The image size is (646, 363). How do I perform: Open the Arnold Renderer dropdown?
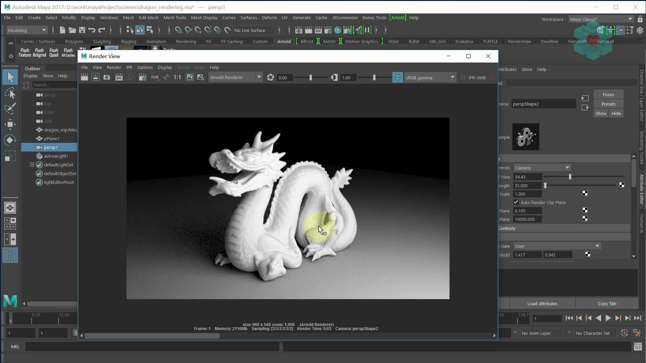259,77
